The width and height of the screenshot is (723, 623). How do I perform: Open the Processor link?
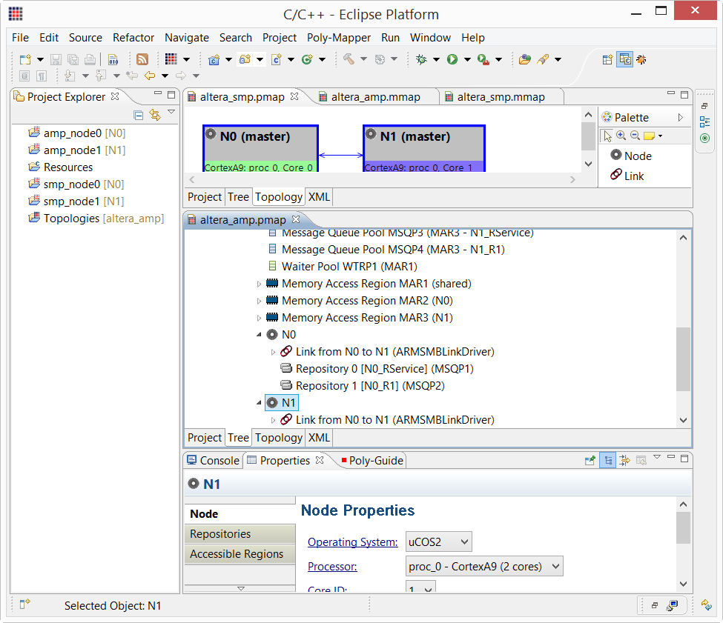tap(332, 567)
